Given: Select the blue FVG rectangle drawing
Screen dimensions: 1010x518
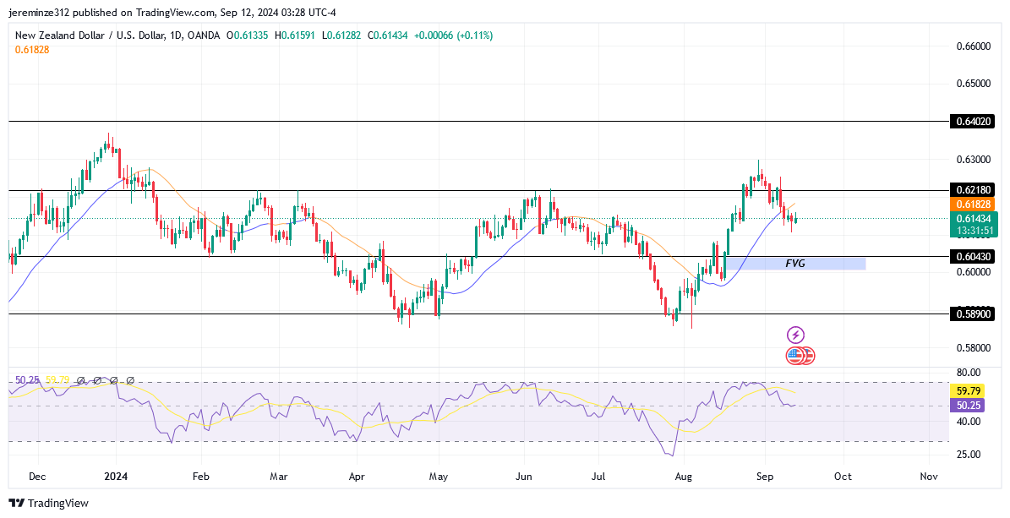Looking at the screenshot, I should [794, 264].
